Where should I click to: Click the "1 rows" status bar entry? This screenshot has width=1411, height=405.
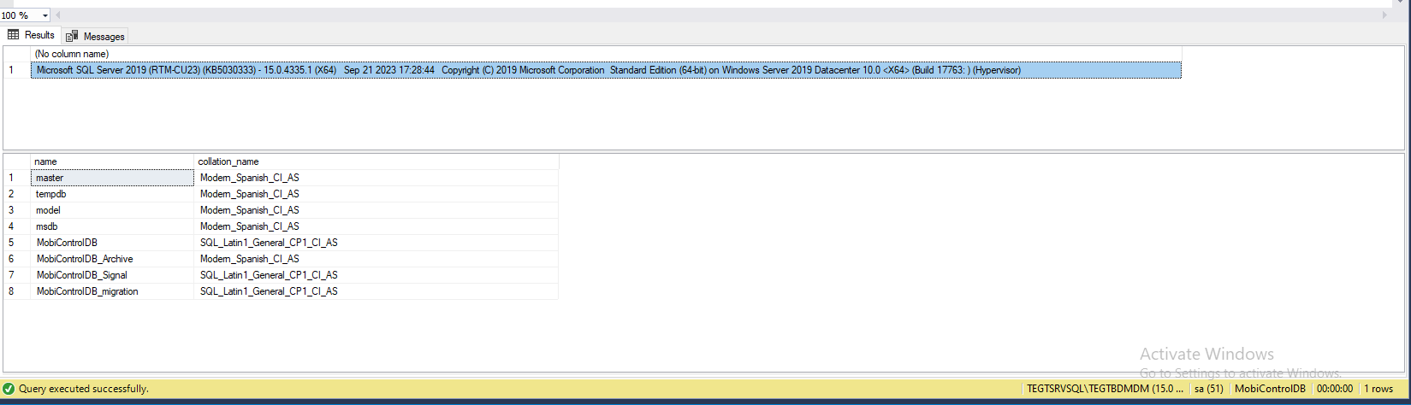pyautogui.click(x=1378, y=389)
